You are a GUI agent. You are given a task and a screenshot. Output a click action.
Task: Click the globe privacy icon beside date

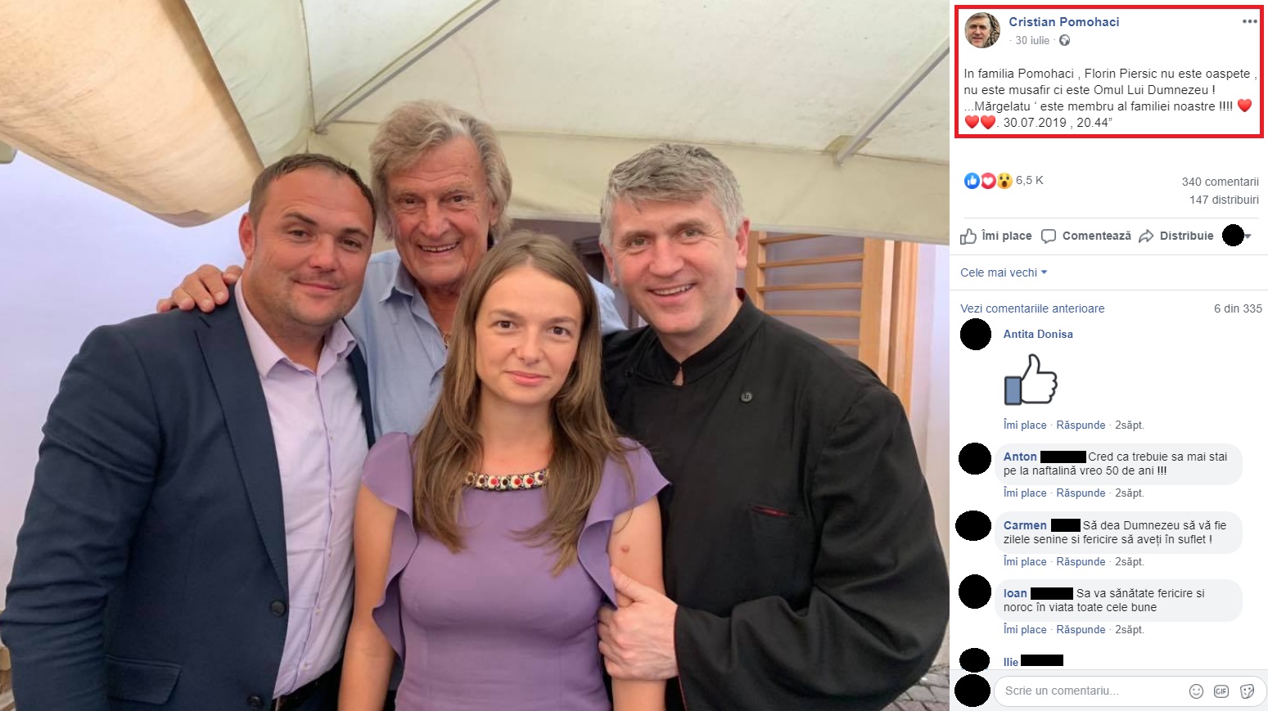click(1064, 41)
